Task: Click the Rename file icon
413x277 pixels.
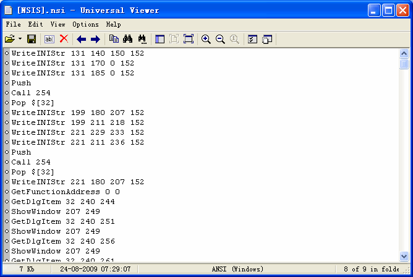Action: 49,39
